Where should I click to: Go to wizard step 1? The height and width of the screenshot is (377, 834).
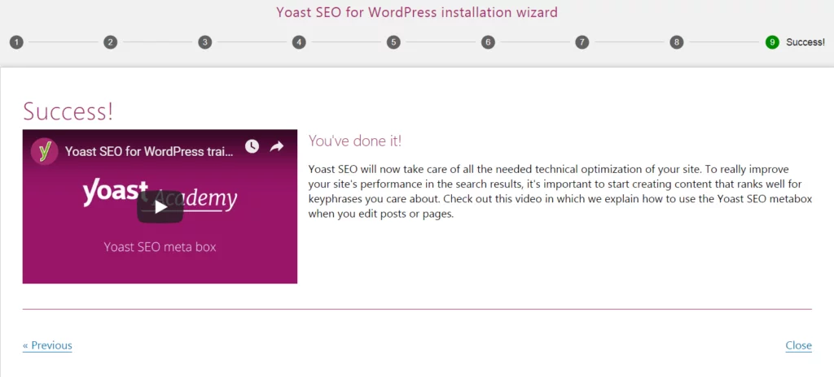point(16,42)
